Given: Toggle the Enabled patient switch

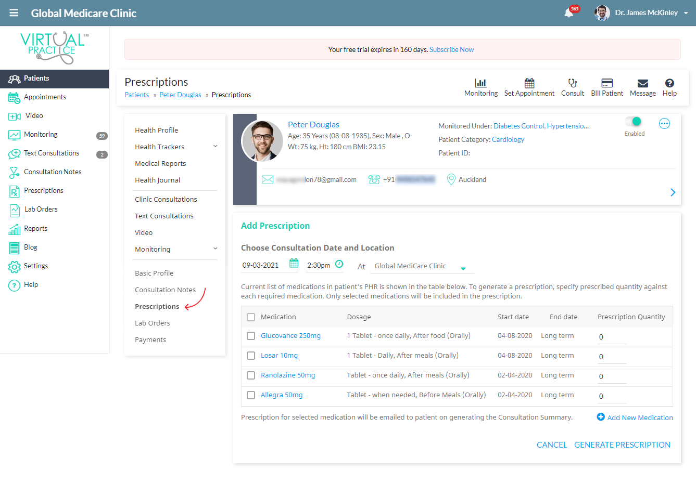Looking at the screenshot, I should click(x=634, y=121).
